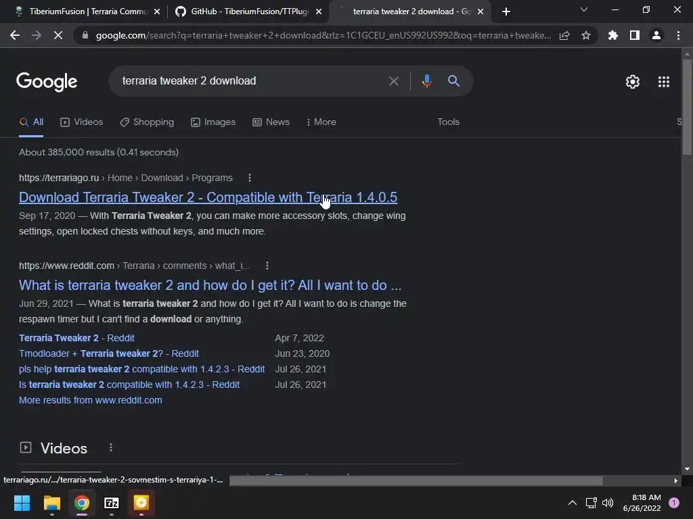The image size is (693, 519).
Task: Open the notification center badge
Action: [674, 503]
